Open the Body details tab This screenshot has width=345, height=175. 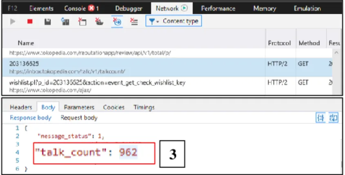coord(48,107)
